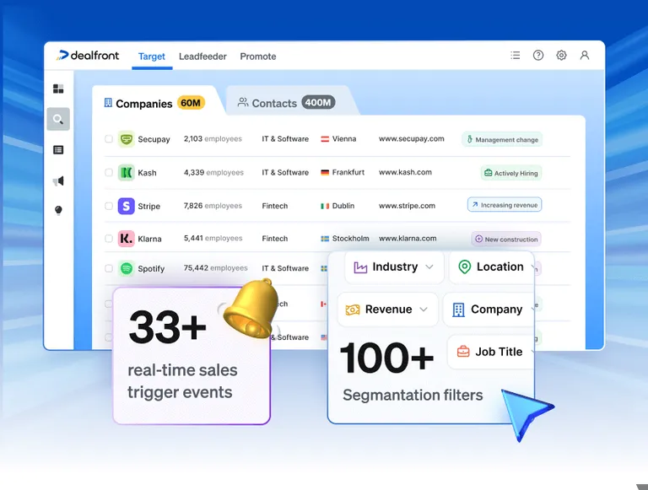Viewport: 648px width, 490px height.
Task: Open the megaphone promote icon in the sidebar
Action: (x=58, y=180)
